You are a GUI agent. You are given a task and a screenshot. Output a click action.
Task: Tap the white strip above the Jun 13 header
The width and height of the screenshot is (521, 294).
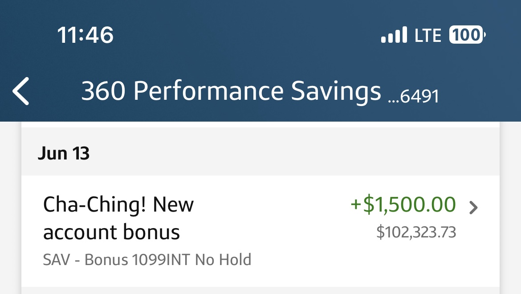point(260,125)
